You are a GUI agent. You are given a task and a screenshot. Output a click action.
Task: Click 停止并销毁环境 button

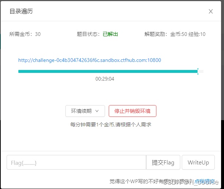click(x=133, y=111)
